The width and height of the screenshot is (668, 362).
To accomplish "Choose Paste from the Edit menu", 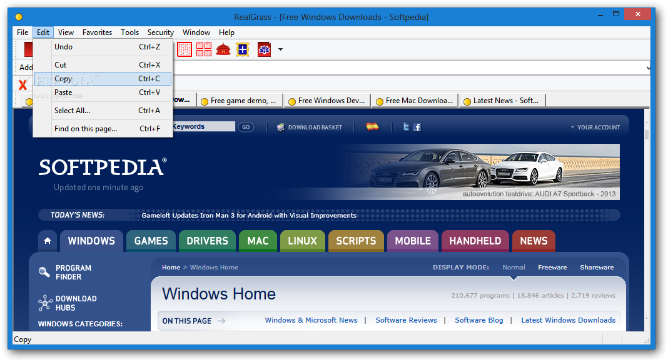I will [103, 93].
